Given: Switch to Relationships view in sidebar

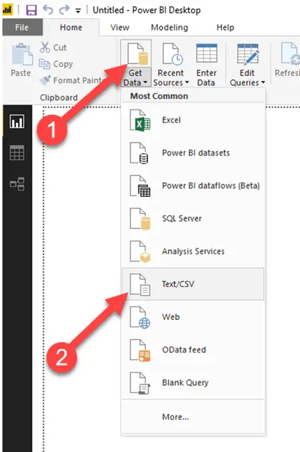Looking at the screenshot, I should pos(17,184).
